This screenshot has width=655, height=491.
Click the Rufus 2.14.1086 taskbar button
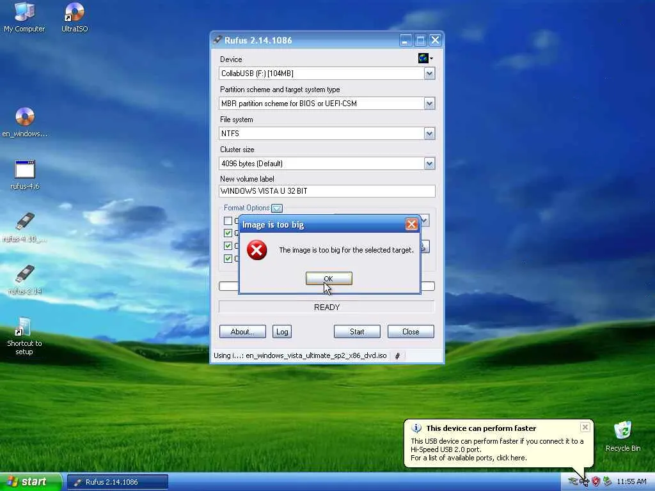(118, 482)
